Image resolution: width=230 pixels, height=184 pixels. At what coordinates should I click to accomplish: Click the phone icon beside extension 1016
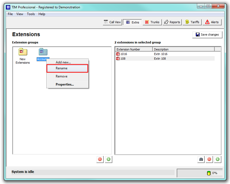coord(118,54)
